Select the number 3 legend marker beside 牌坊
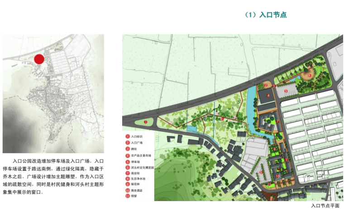 (128, 149)
